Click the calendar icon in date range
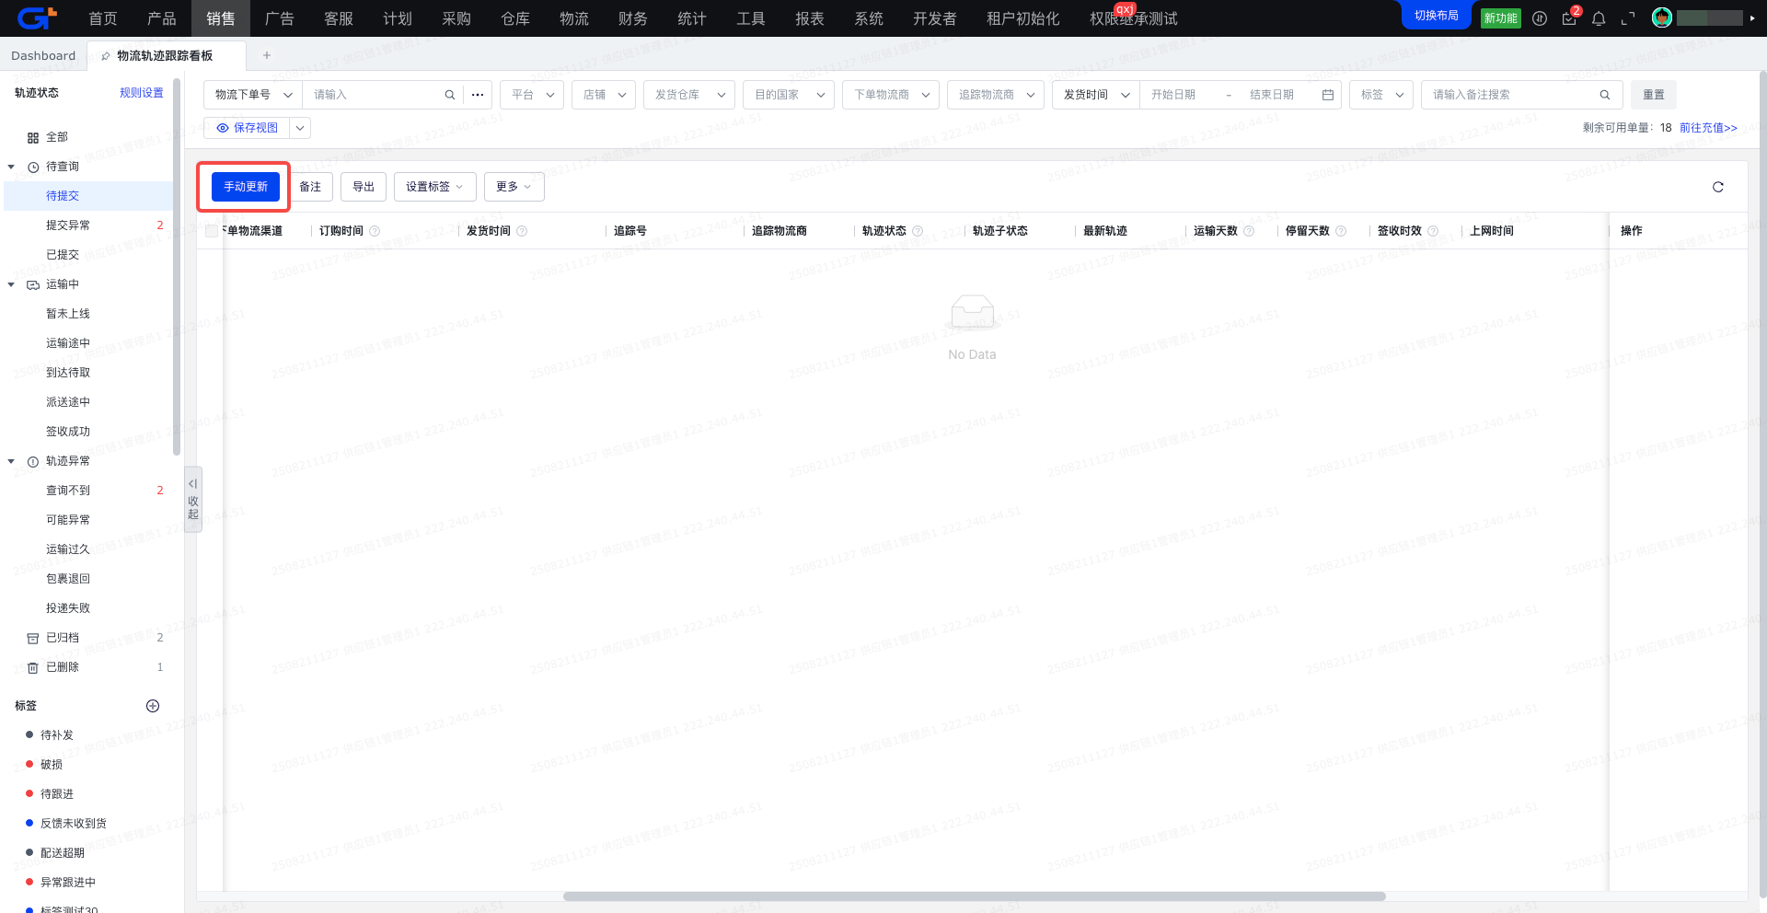Screen dimensions: 1767x913 pyautogui.click(x=1328, y=95)
